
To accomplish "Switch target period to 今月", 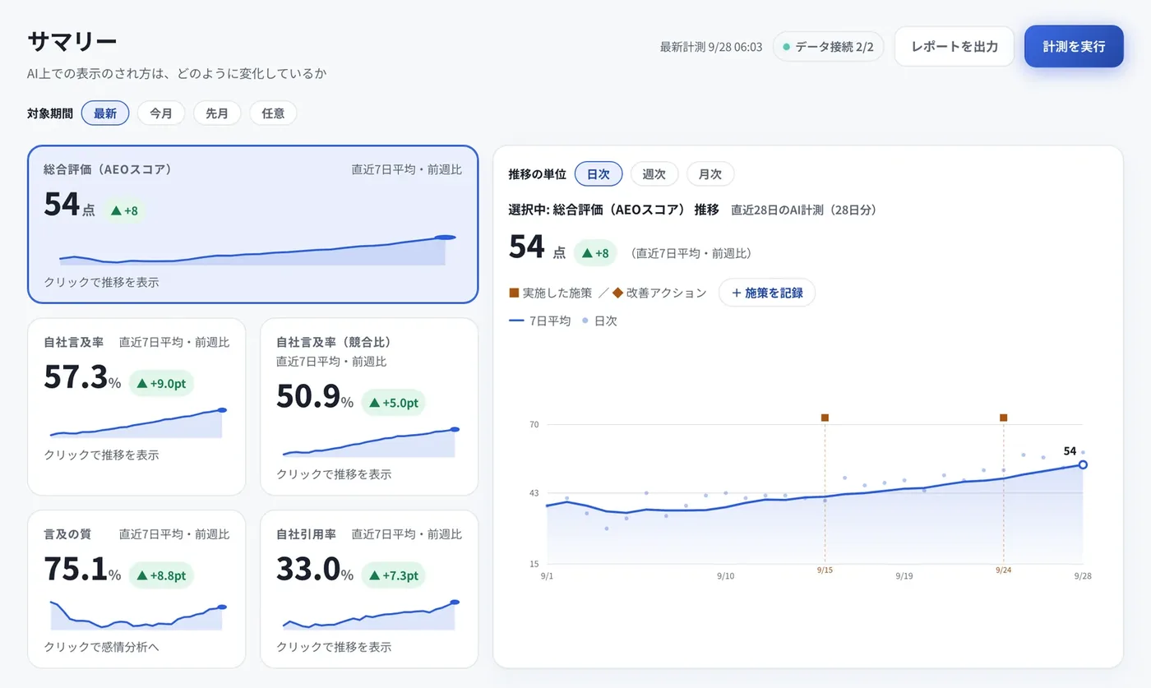I will pyautogui.click(x=161, y=113).
